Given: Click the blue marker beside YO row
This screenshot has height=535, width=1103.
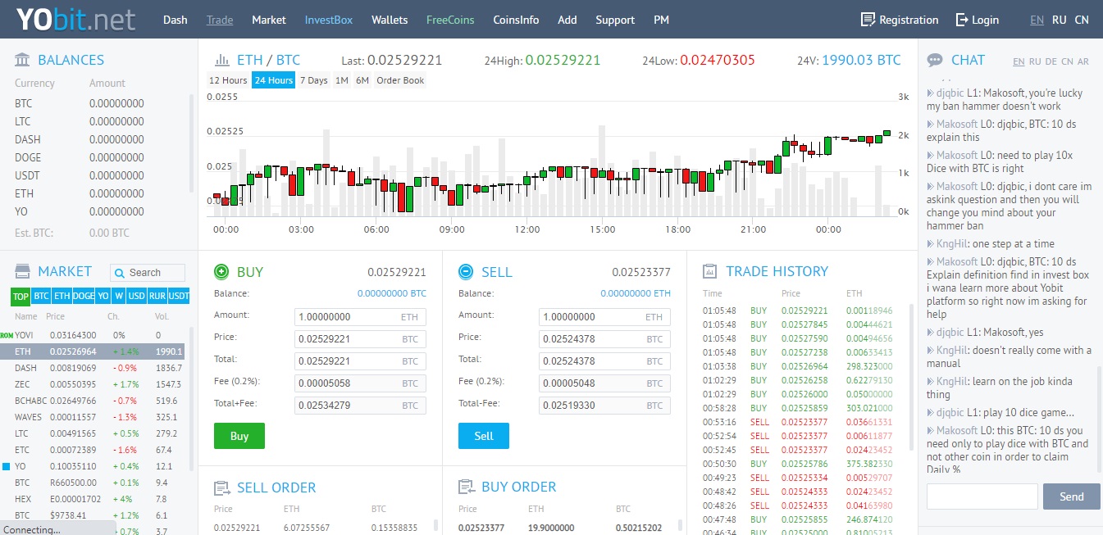Looking at the screenshot, I should (x=7, y=466).
